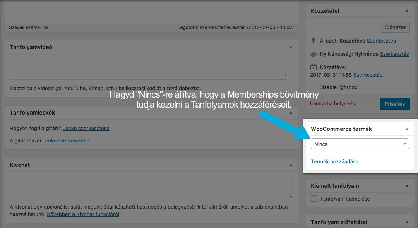Click 'Legutóbb szerkesztette: admin' text

[x=212, y=27]
